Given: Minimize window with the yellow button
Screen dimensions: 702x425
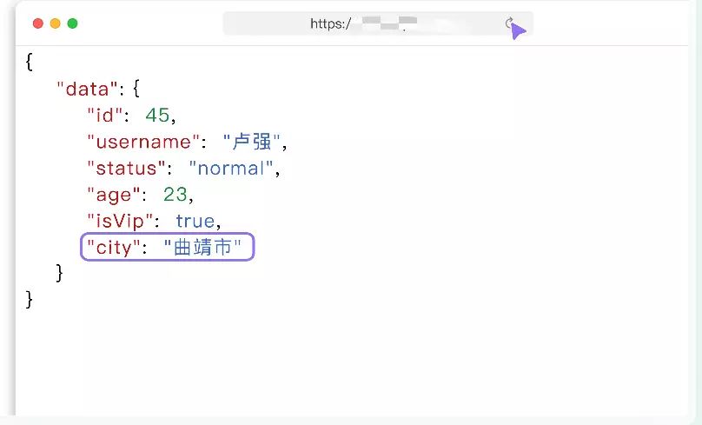Looking at the screenshot, I should [x=55, y=23].
